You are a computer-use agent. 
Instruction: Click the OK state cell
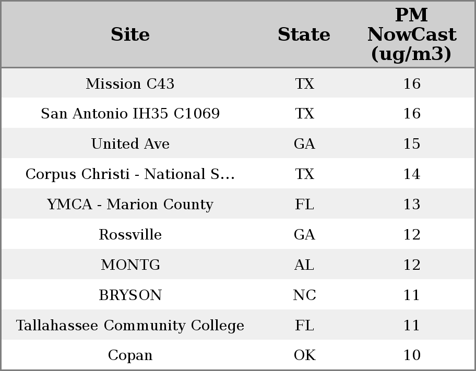click(x=304, y=355)
